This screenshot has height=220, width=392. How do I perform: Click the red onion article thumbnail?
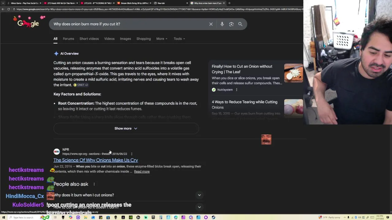pyautogui.click(x=293, y=108)
